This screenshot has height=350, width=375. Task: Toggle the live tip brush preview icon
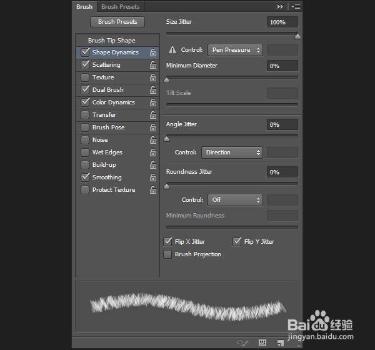point(242,343)
